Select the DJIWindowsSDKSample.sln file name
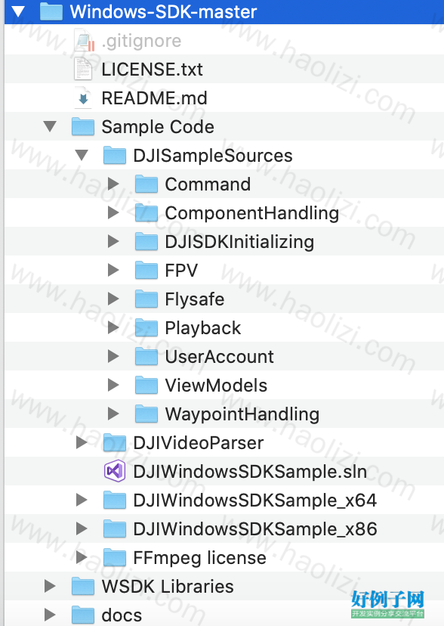 250,472
